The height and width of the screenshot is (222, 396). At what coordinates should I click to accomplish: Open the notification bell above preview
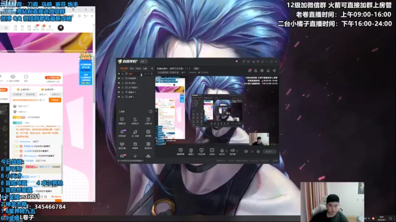tap(268, 71)
